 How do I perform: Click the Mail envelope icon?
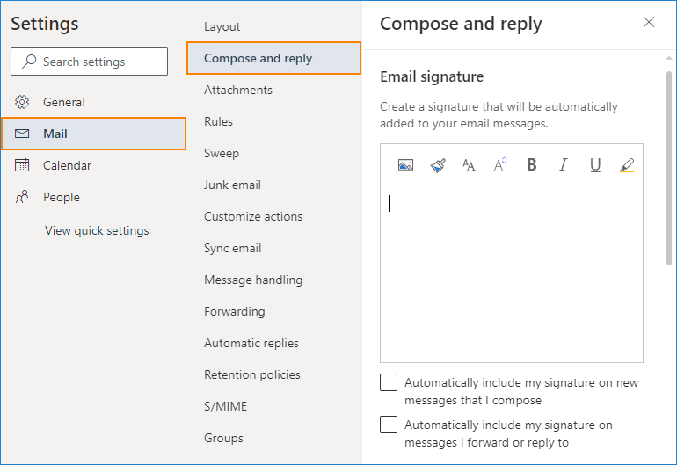pyautogui.click(x=22, y=134)
